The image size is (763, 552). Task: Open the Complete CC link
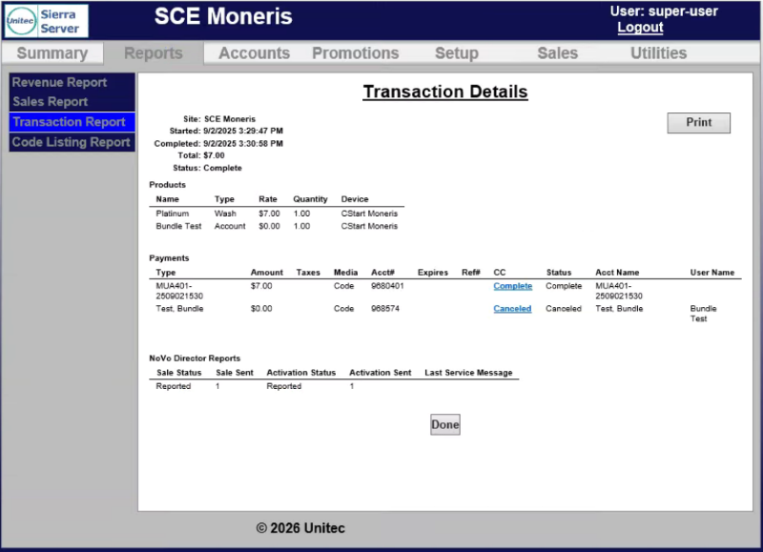pos(512,286)
